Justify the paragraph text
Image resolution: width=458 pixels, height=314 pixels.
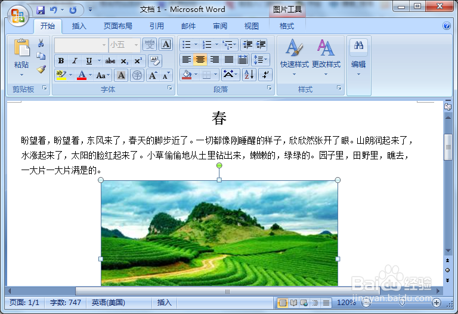point(229,60)
